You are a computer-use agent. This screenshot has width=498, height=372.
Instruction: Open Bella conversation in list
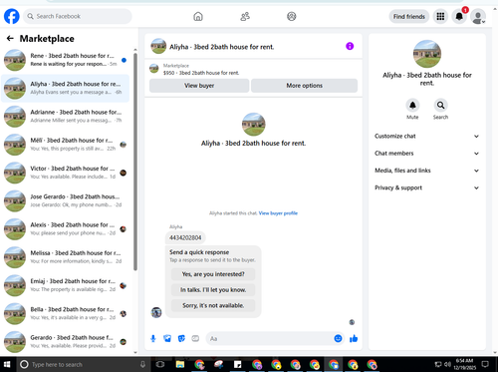(66, 313)
